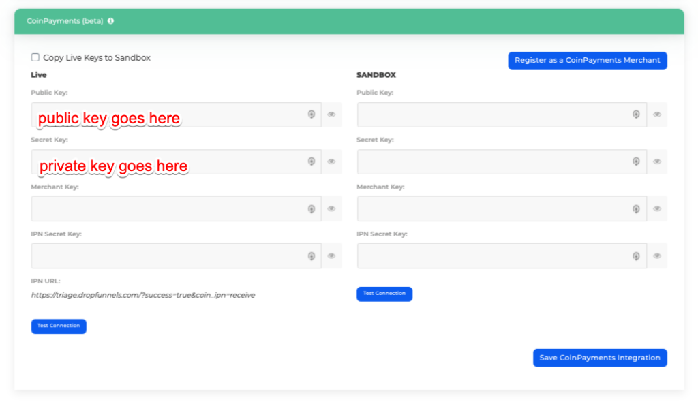Enable Copy Live Keys to Sandbox checkbox
The height and width of the screenshot is (402, 698).
coord(35,58)
